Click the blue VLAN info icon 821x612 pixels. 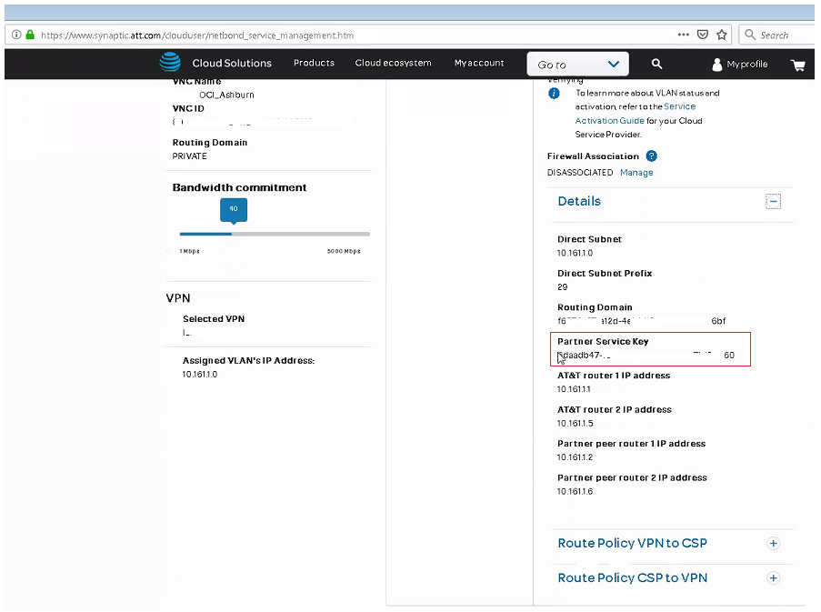(x=554, y=94)
